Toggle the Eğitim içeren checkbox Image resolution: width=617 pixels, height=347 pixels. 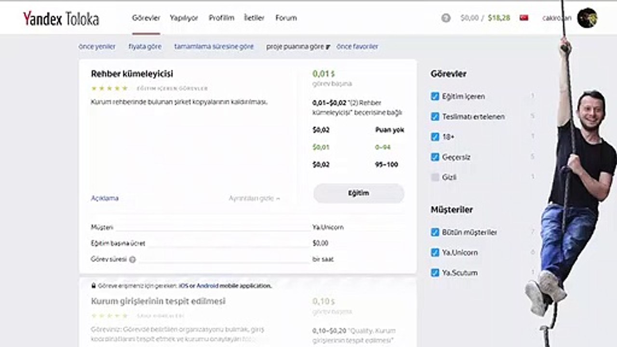coord(435,96)
